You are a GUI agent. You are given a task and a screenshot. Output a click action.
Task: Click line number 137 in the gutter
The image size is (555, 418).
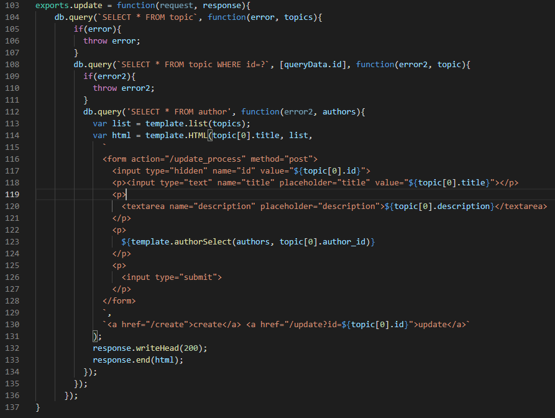point(12,407)
